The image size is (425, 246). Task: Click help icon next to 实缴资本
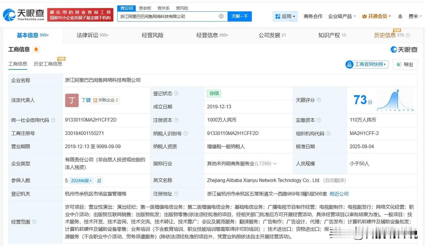tap(319, 120)
